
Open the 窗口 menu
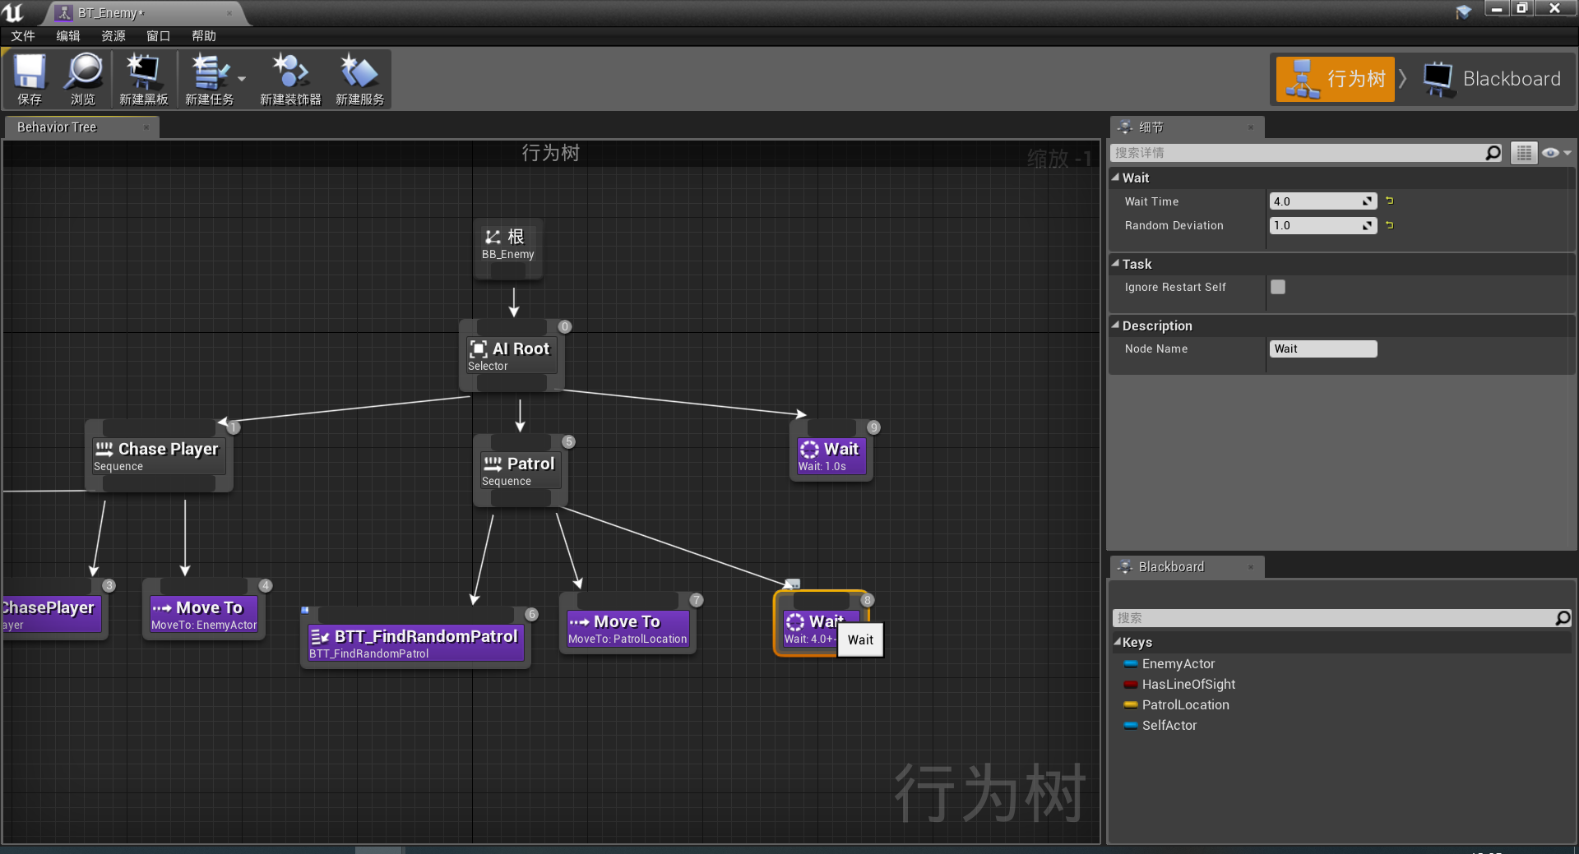[x=158, y=36]
